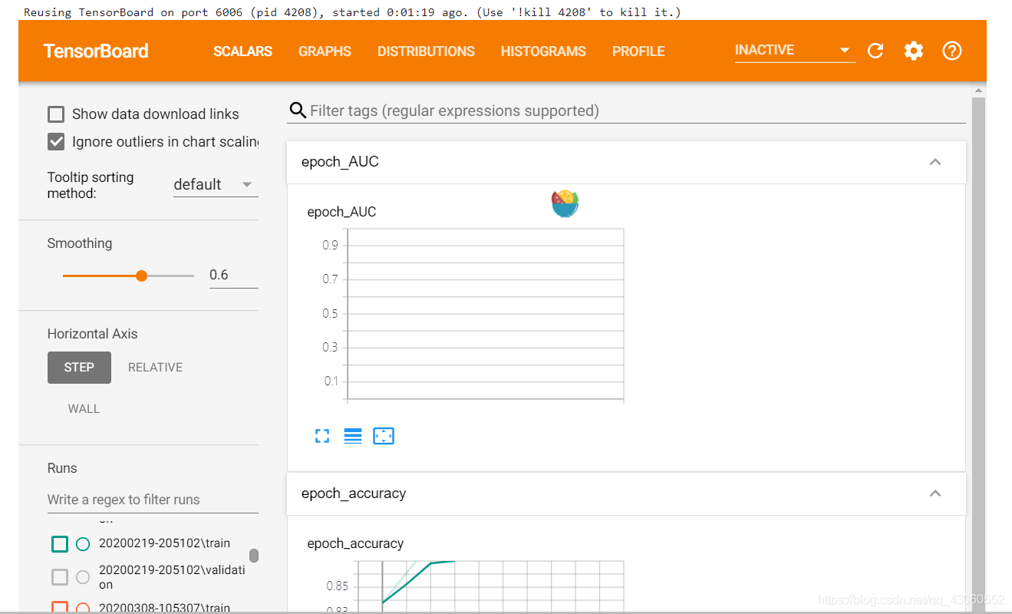Screen dimensions: 1012x614
Task: Open the HISTOGRAMS tab
Action: [543, 51]
